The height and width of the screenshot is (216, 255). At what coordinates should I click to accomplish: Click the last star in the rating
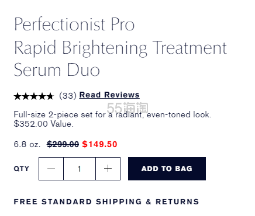pyautogui.click(x=50, y=96)
